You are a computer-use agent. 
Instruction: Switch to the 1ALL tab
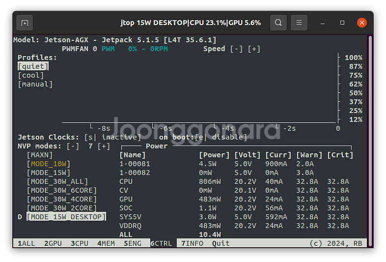click(27, 243)
